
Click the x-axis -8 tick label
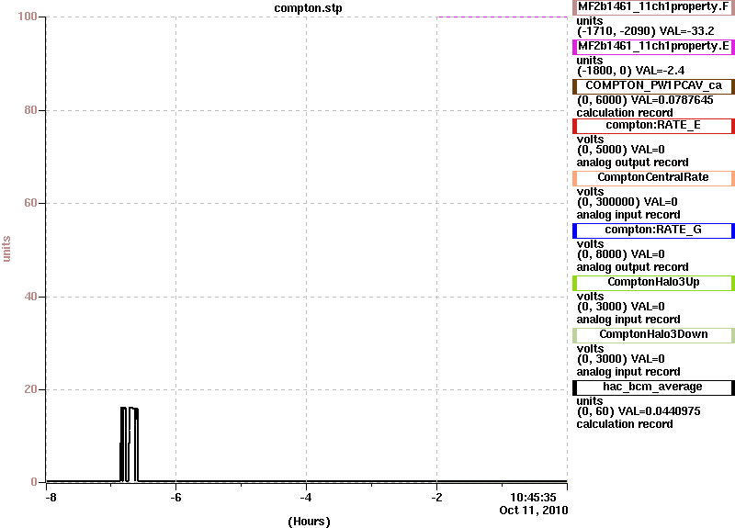point(51,497)
